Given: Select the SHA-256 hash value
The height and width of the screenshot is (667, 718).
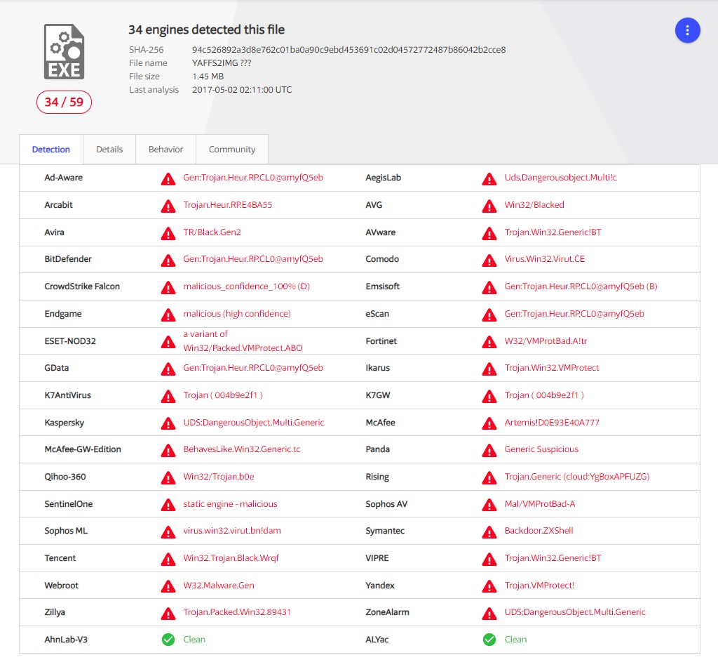Looking at the screenshot, I should [349, 50].
